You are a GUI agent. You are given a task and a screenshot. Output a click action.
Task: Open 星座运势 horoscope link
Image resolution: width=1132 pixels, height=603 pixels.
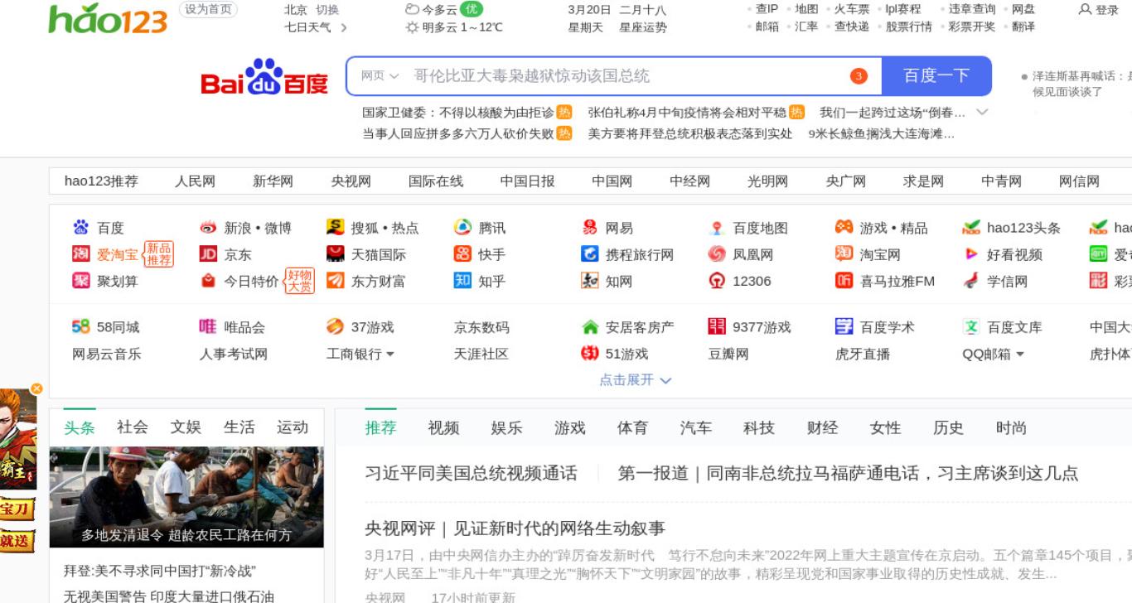tap(643, 27)
